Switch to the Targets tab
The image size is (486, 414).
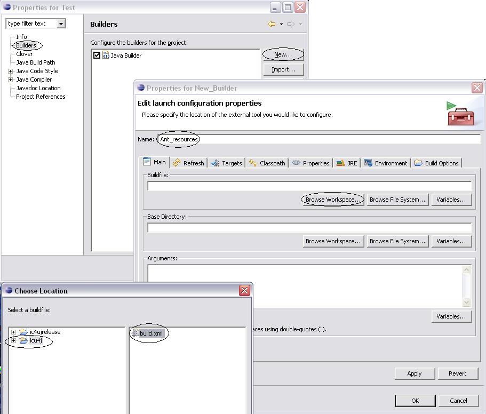coord(226,163)
